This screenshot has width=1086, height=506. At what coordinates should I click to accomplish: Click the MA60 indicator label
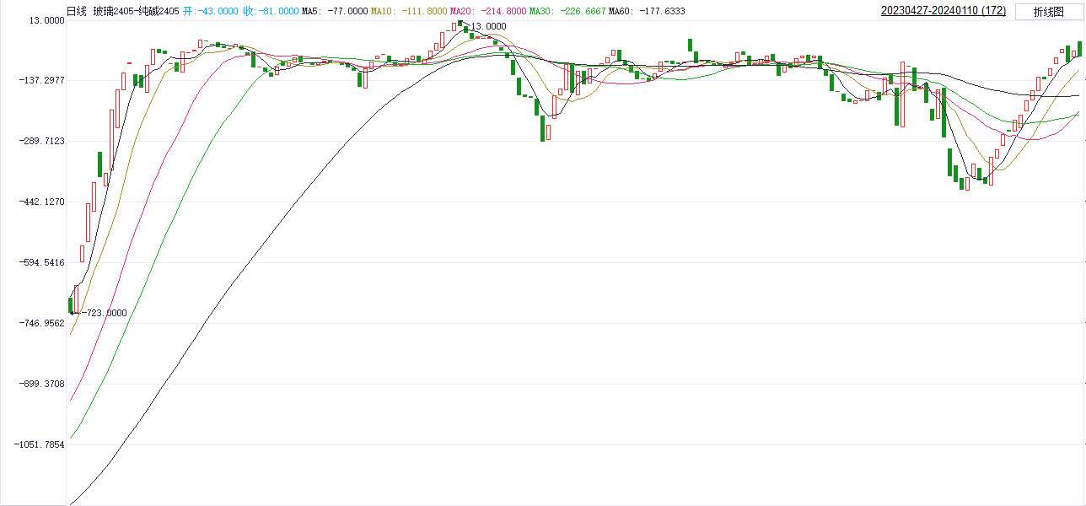click(x=647, y=11)
